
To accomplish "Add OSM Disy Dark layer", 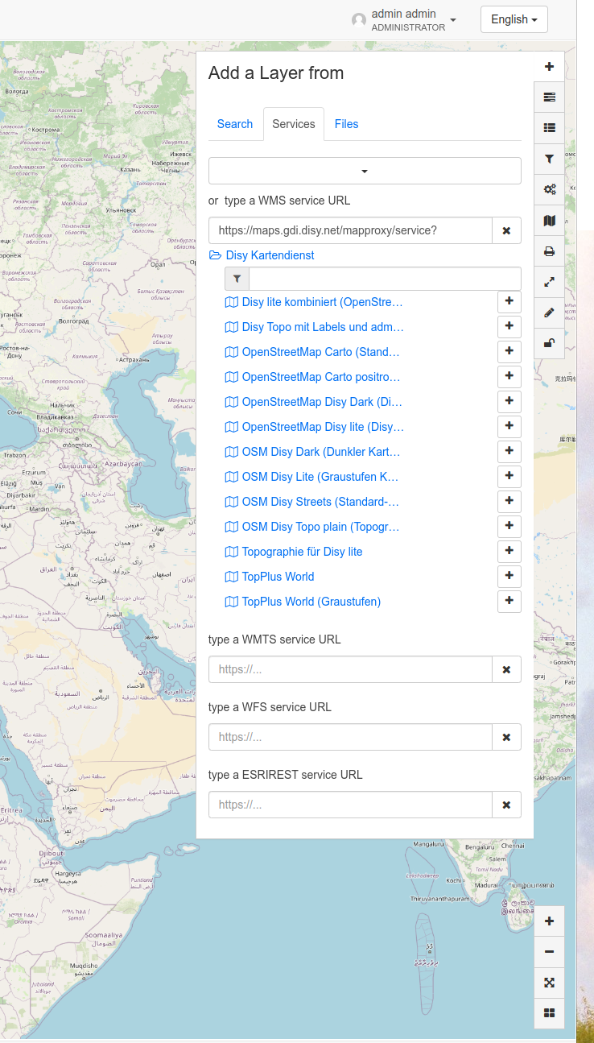I will point(509,452).
